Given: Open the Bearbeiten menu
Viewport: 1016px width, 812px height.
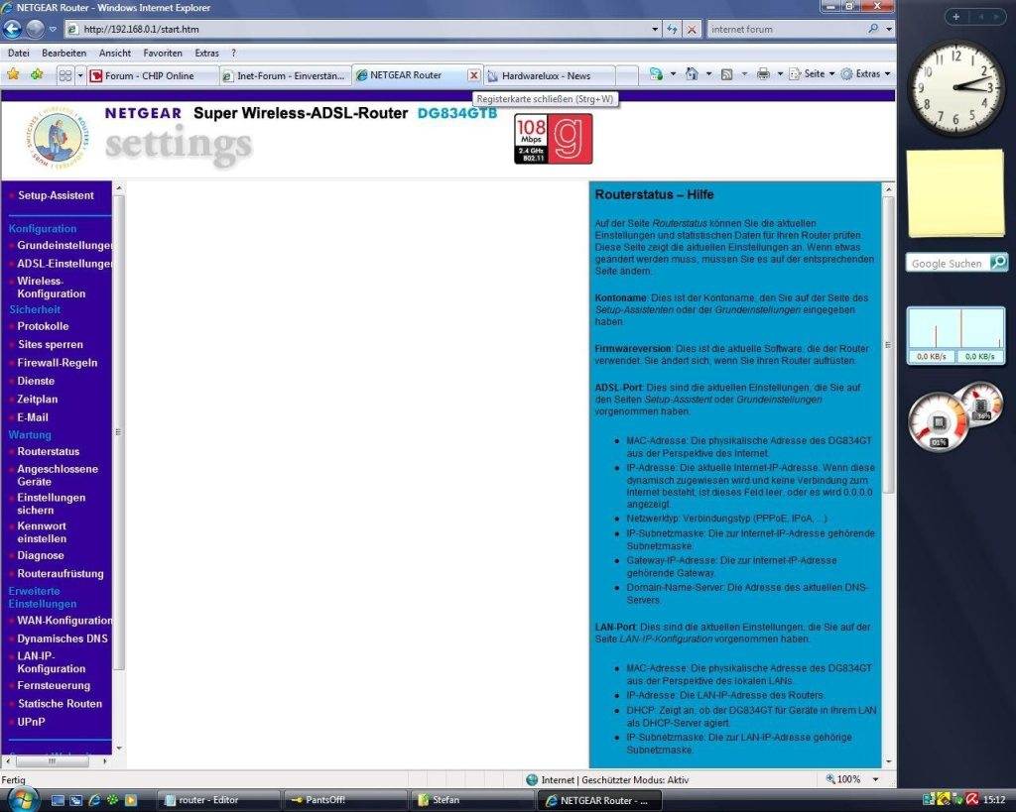Looking at the screenshot, I should pos(64,54).
